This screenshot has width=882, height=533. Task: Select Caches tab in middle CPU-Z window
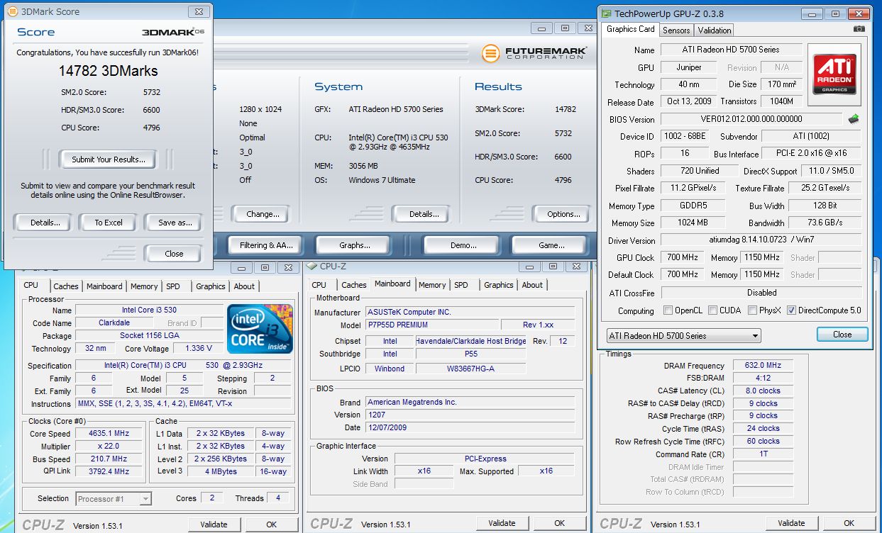coord(354,285)
